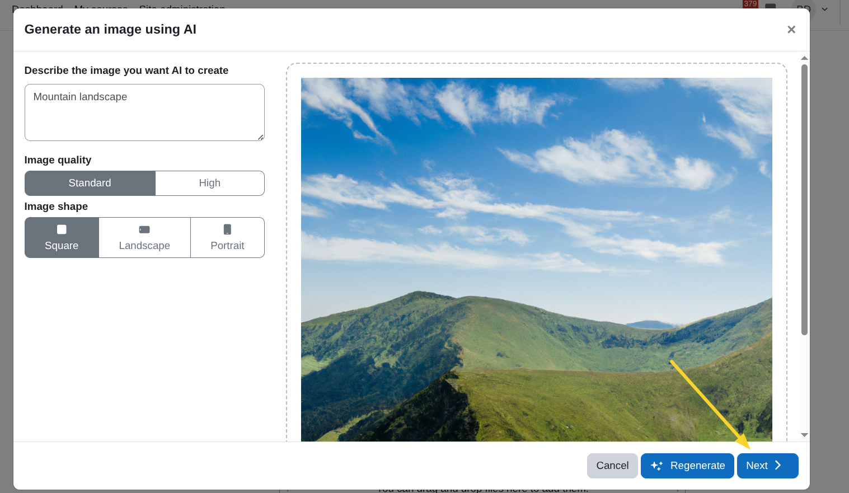Switch image quality to High
The width and height of the screenshot is (849, 493).
click(x=209, y=183)
